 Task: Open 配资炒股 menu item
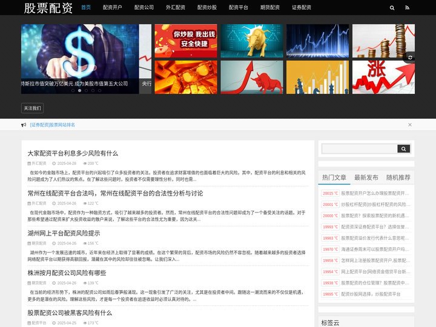207,7
